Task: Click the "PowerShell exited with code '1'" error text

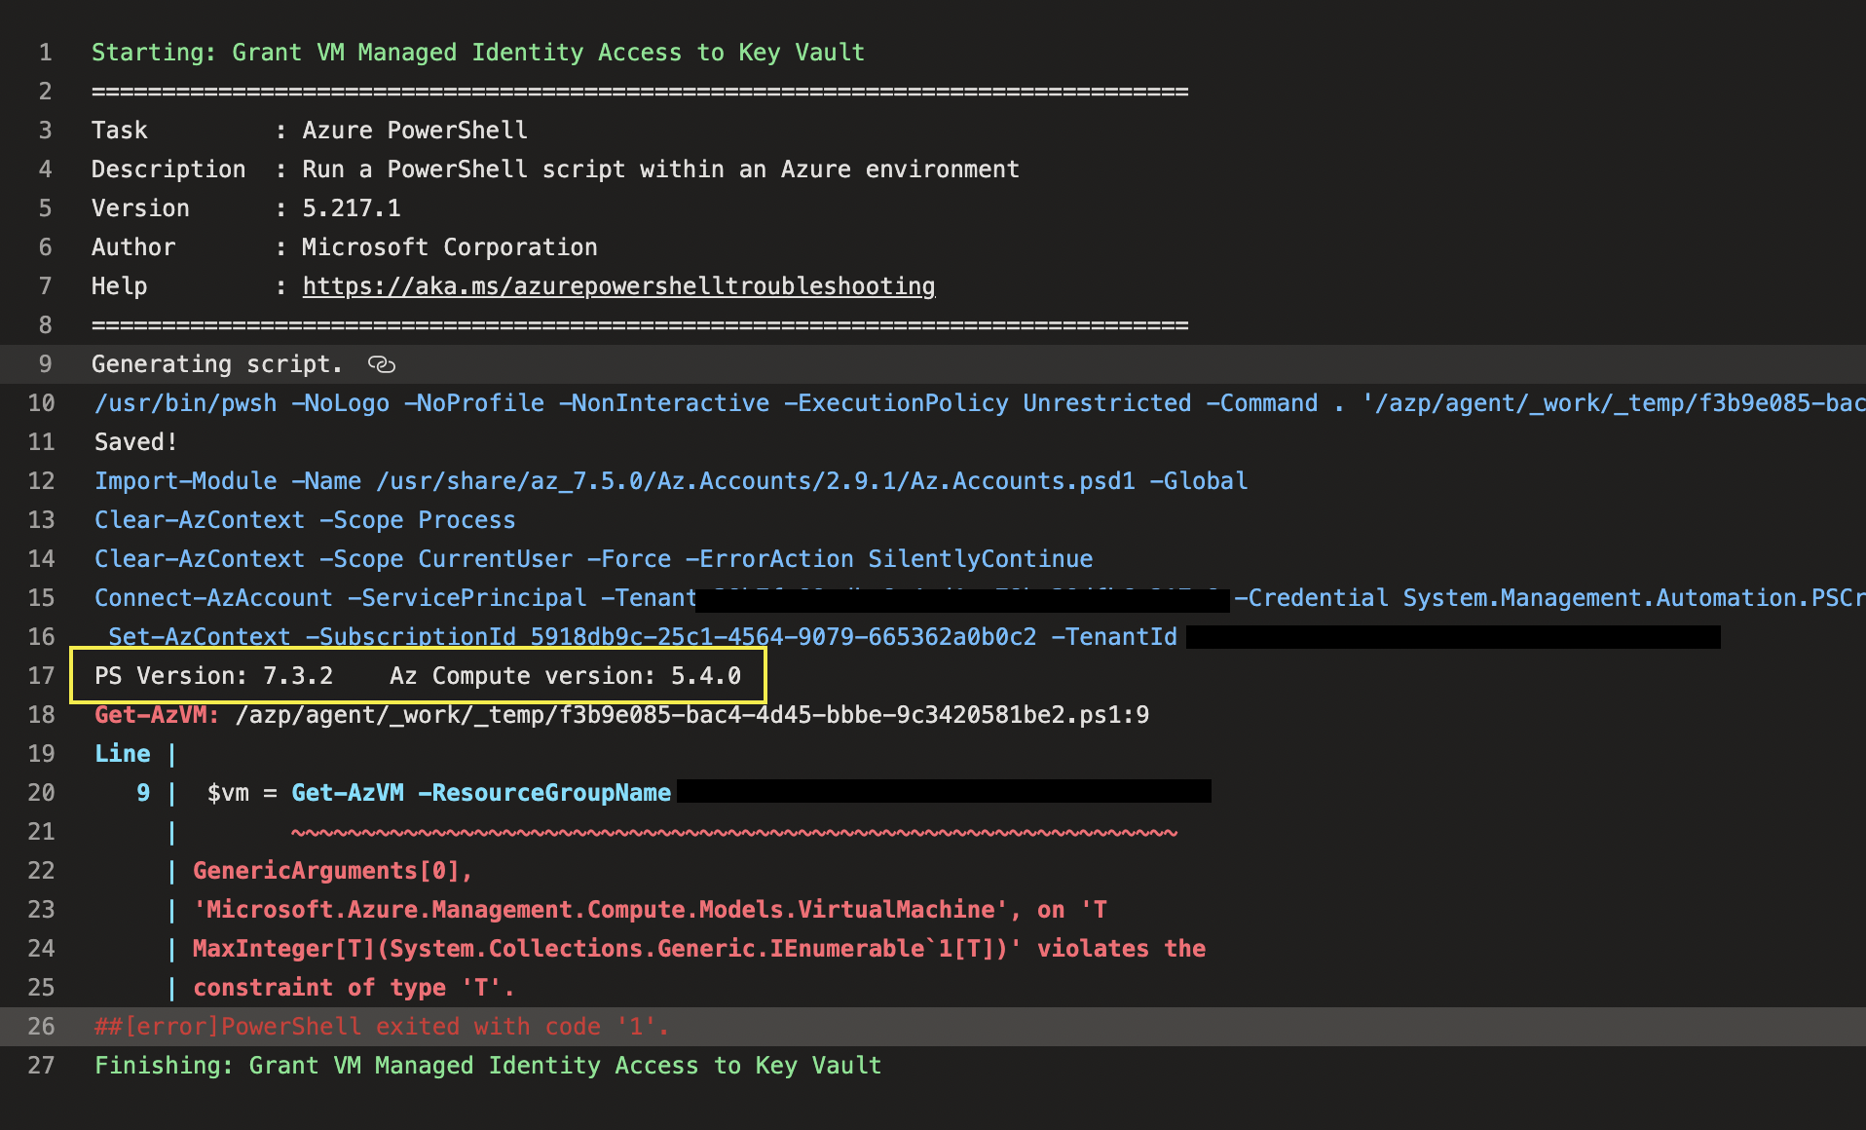Action: point(380,1026)
